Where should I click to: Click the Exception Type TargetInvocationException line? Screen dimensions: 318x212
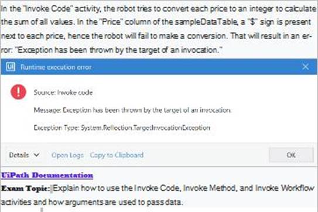[122, 128]
